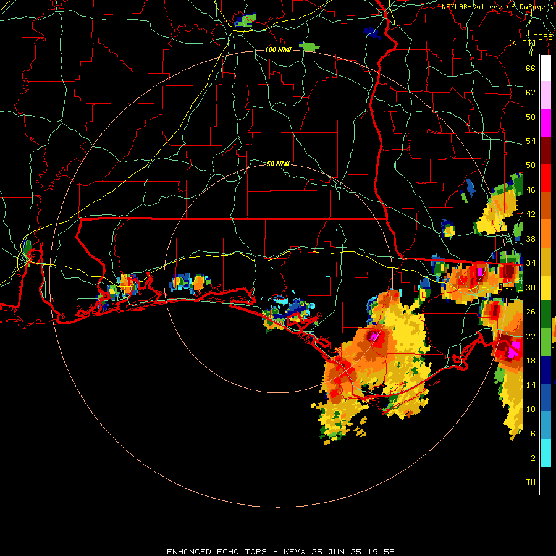Click the '2' legend value
Viewport: 556px width, 556px height.
point(533,458)
